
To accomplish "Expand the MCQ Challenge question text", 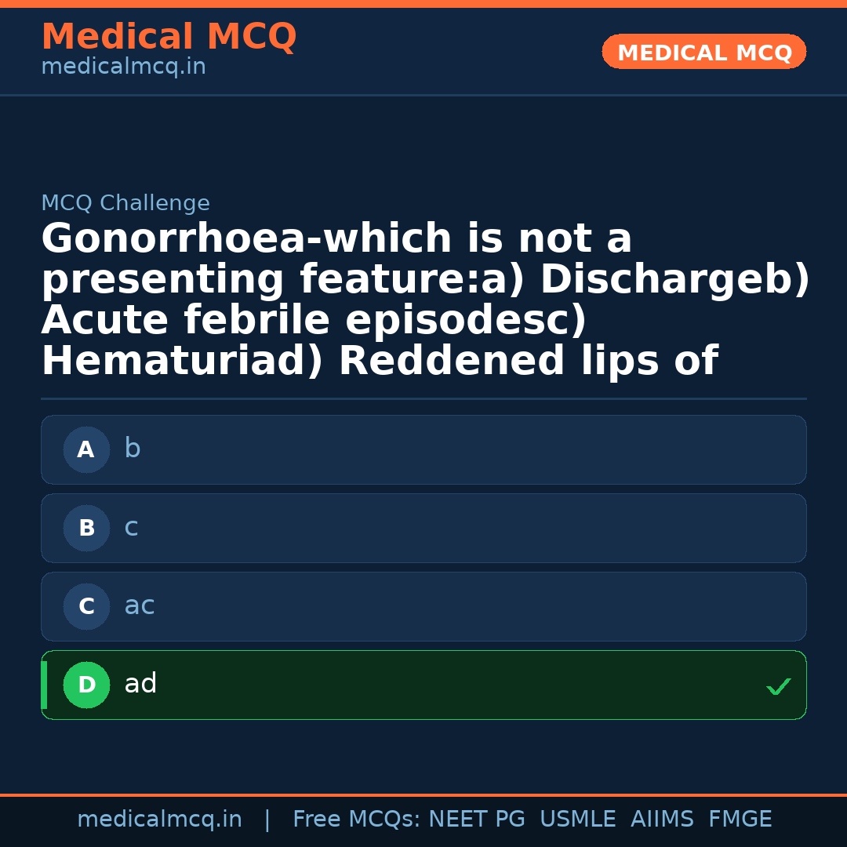I will [x=423, y=298].
